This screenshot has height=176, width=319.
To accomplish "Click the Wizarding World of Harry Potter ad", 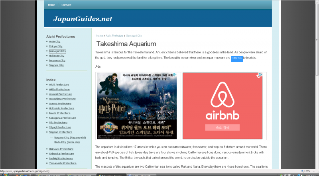I will (x=137, y=106).
